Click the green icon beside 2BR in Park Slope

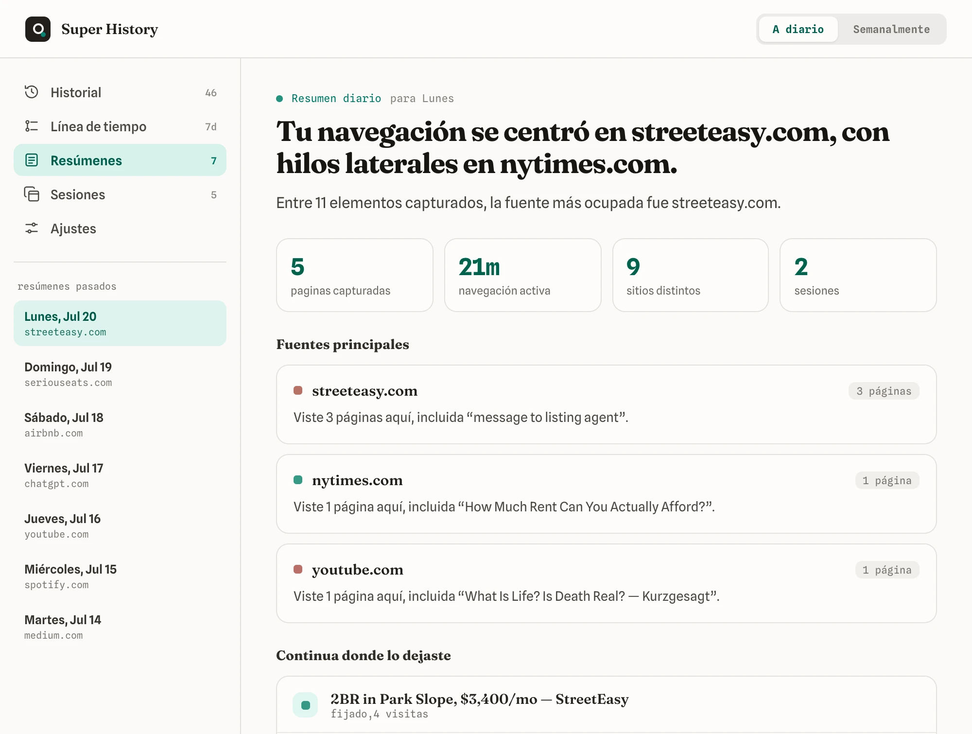305,705
